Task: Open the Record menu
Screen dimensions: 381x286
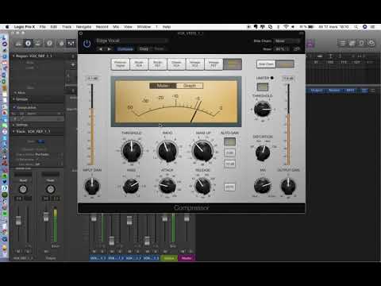Action: tap(102, 27)
